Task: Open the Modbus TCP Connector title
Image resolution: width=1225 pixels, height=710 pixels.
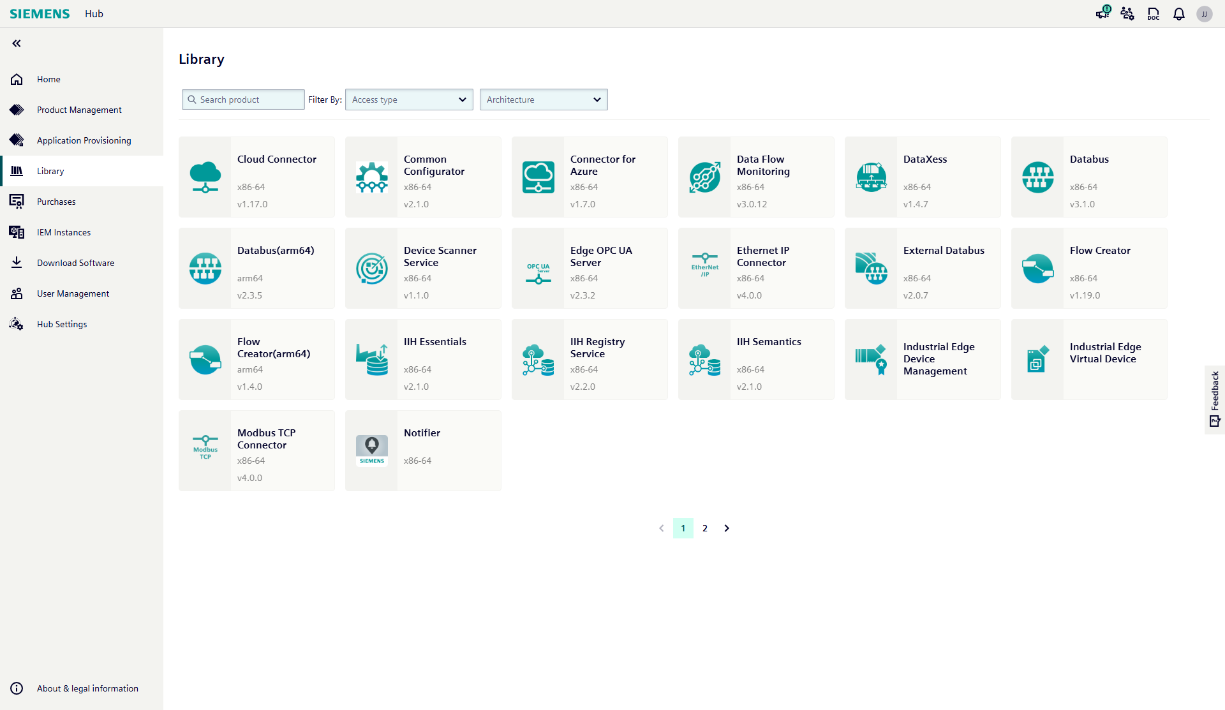Action: (267, 439)
